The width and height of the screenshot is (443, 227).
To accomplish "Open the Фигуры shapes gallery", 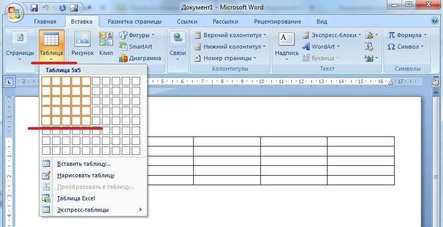I will click(x=137, y=35).
